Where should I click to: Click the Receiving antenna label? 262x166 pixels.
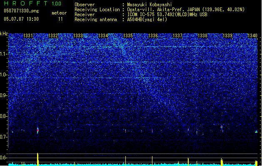coord(96,20)
